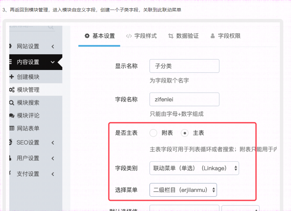Click the 网站设置 menu label
Viewport: 291px width, 211px height.
click(28, 46)
